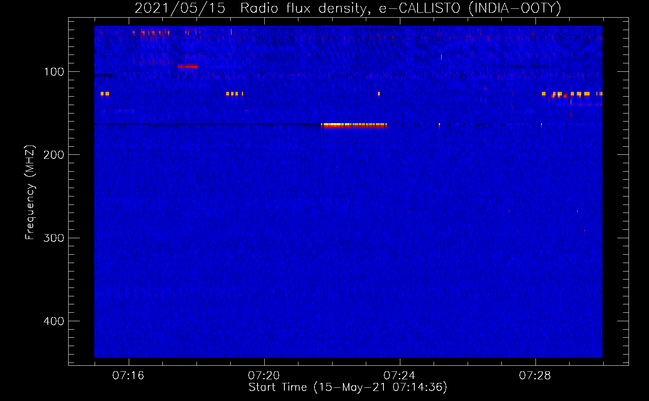Click the 100 frequency tick label
649x401 pixels.
coord(54,72)
